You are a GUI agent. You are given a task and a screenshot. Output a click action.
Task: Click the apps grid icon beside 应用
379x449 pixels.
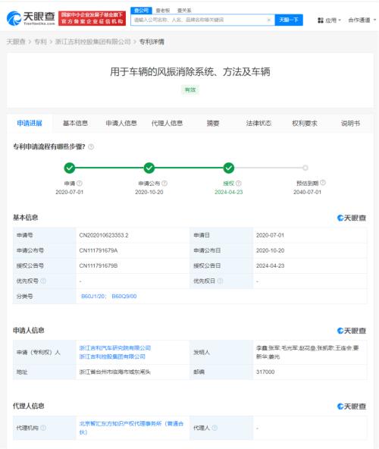321,20
